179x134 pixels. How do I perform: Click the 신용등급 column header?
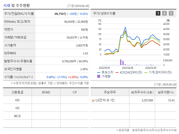click(17, 92)
